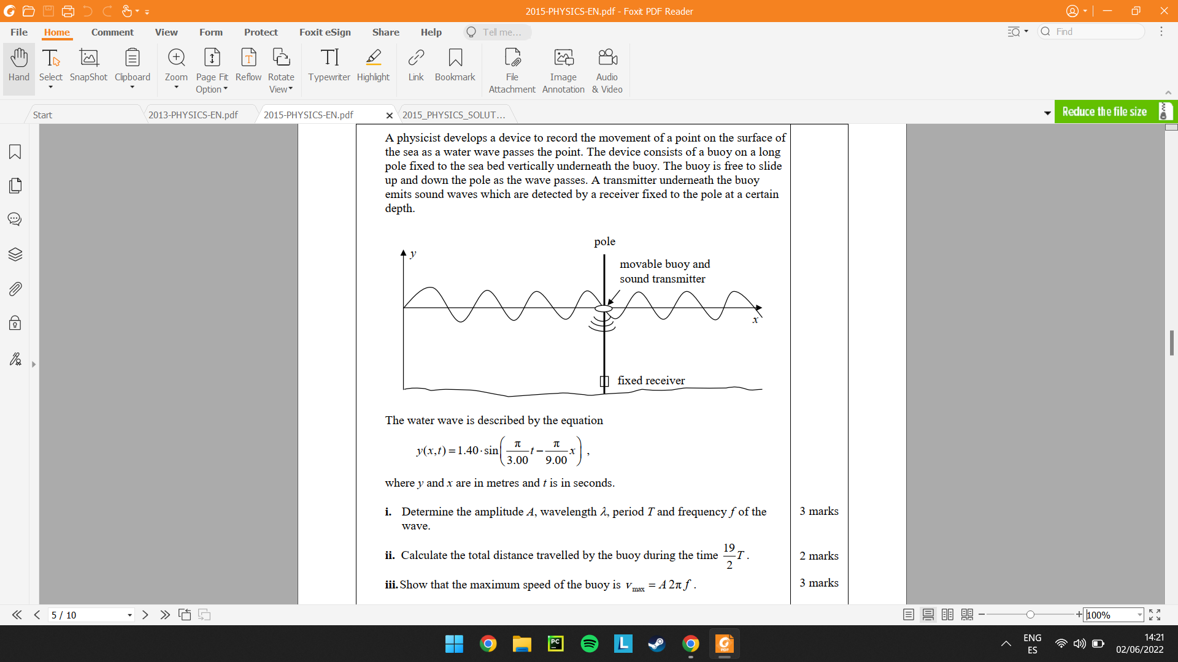Open the Typewriter tool

(x=329, y=66)
